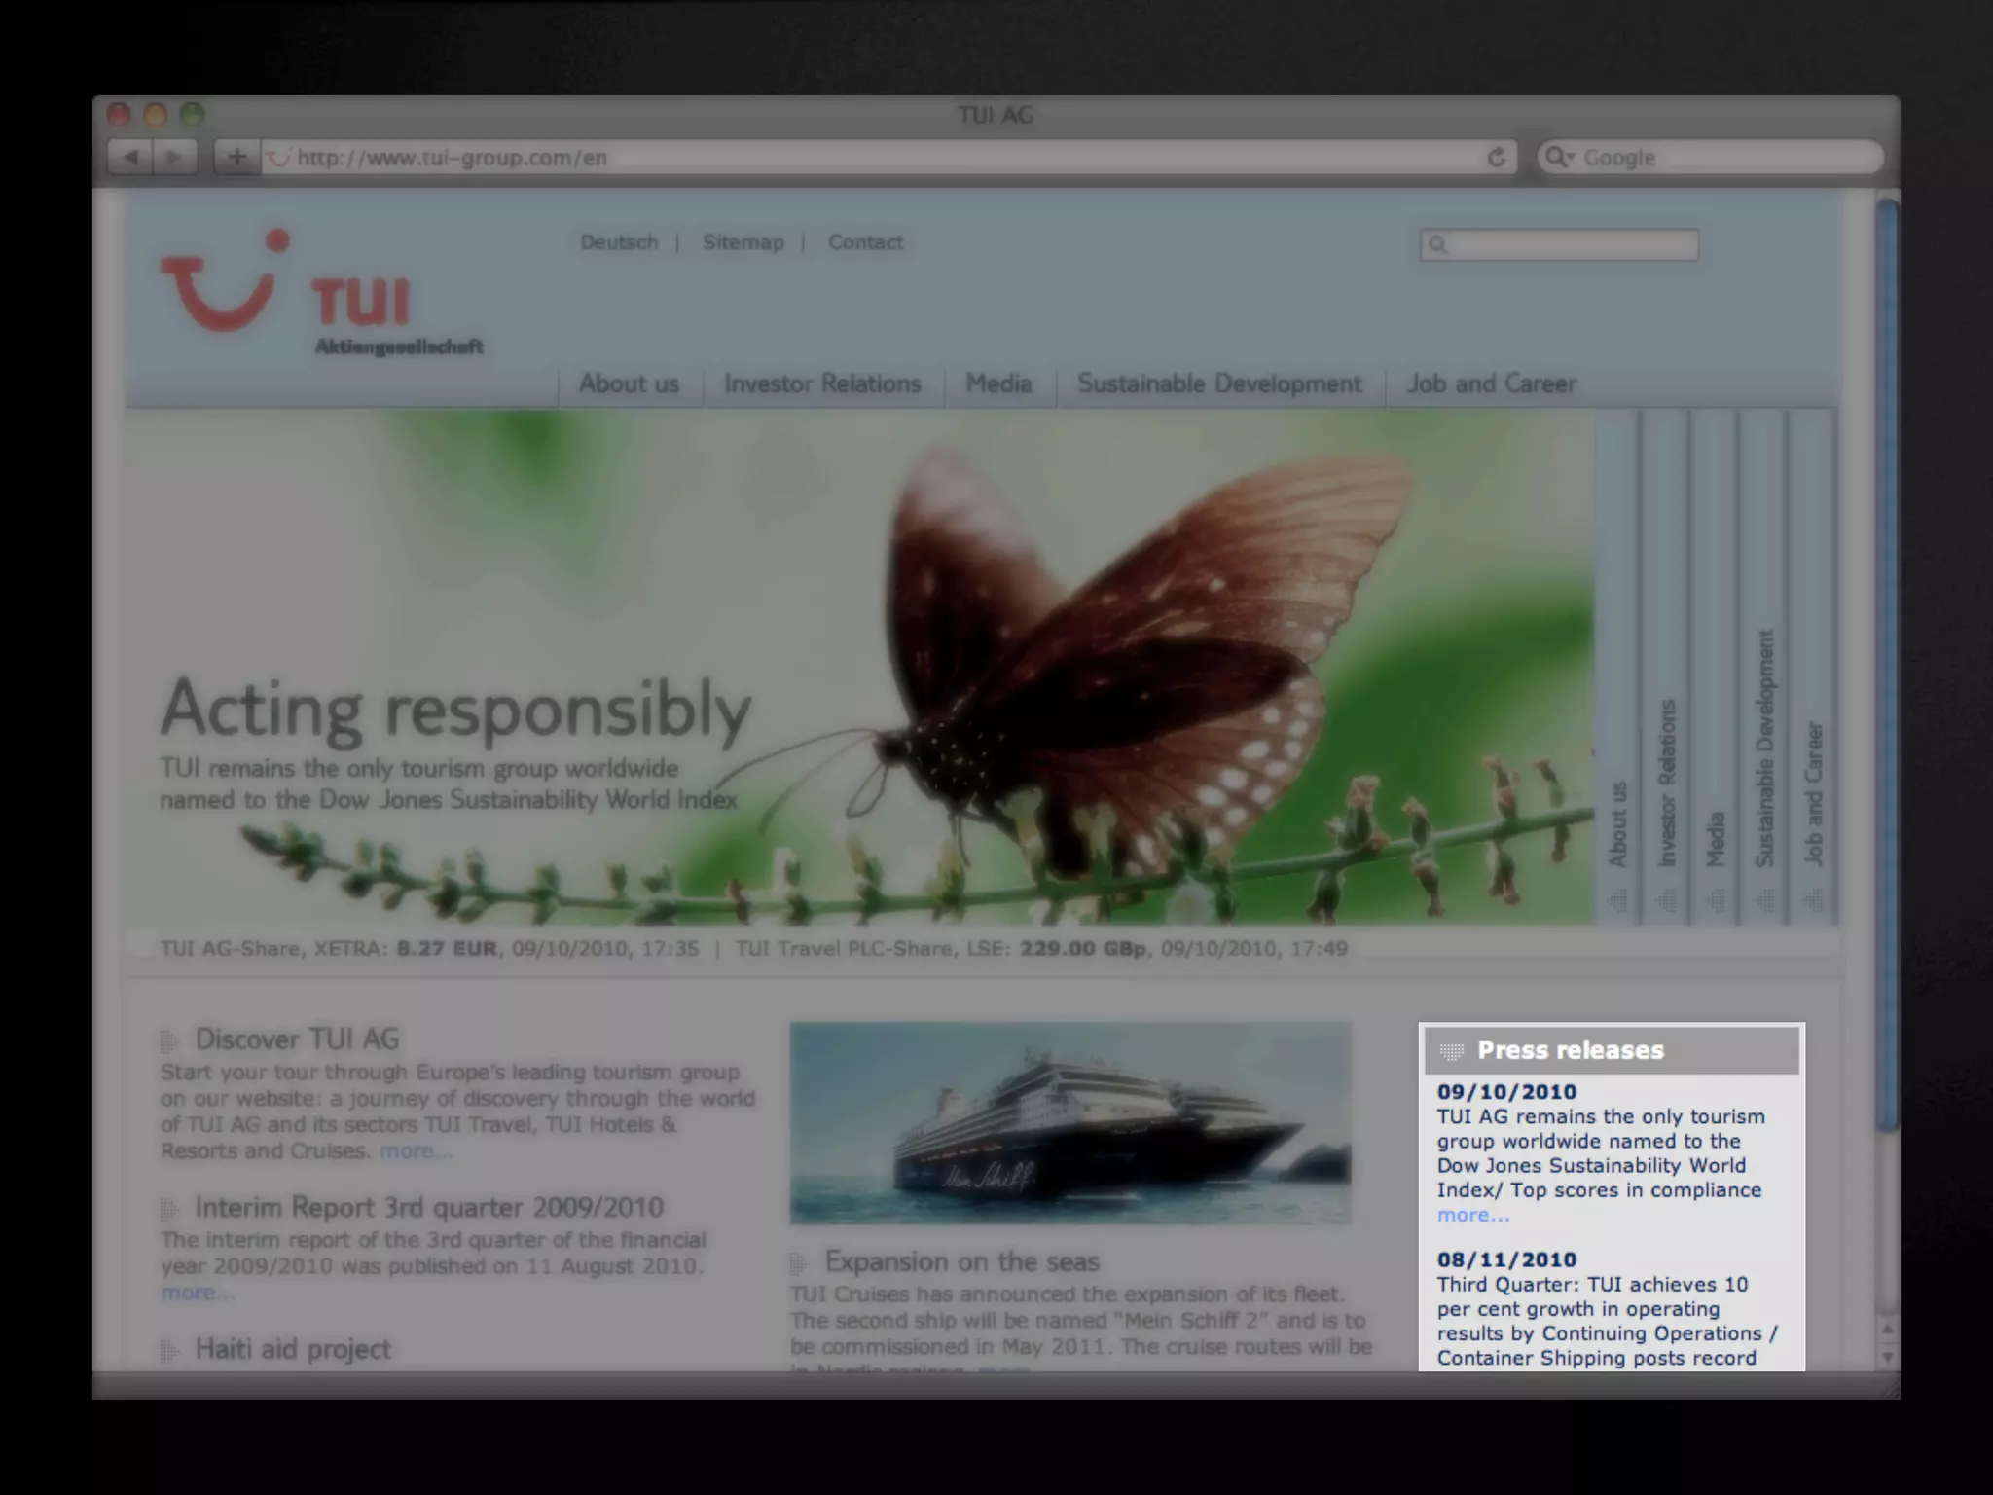Viewport: 1993px width, 1495px height.
Task: Open the About us navigation tab
Action: 629,383
